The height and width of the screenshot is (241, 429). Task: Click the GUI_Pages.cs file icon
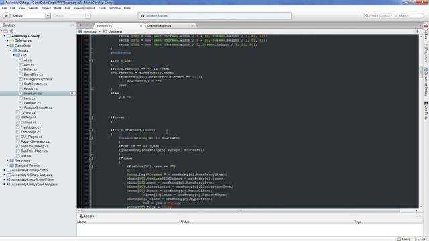tap(18, 137)
